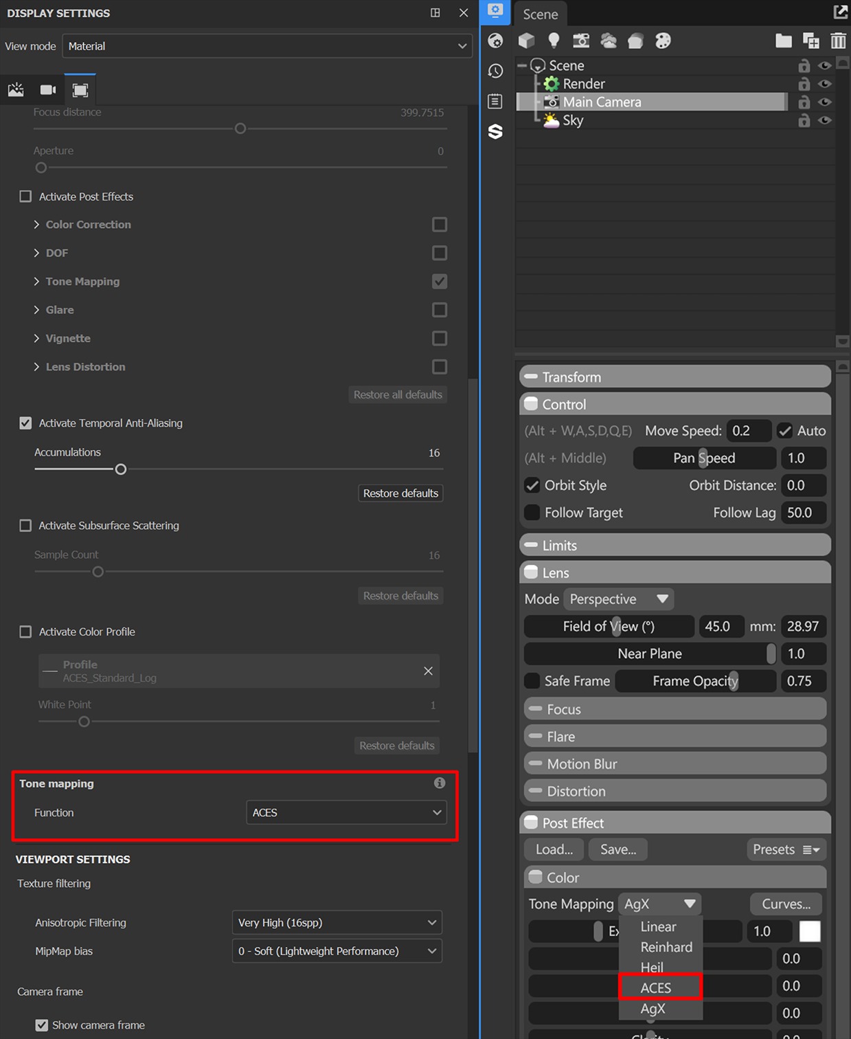Adjust the Accumulations slider handle
The width and height of the screenshot is (851, 1039).
121,469
